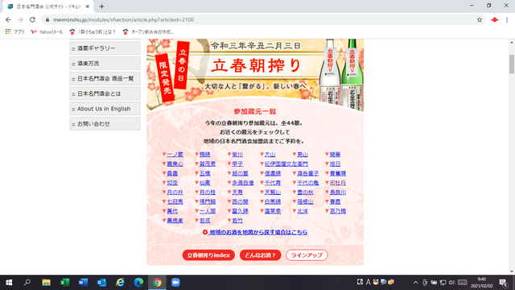
Task: Open the 酒蔵ギャラリー sidebar menu item
Action: pyautogui.click(x=105, y=48)
